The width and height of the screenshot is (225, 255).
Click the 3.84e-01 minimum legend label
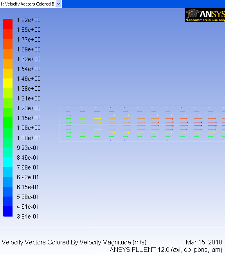(28, 217)
